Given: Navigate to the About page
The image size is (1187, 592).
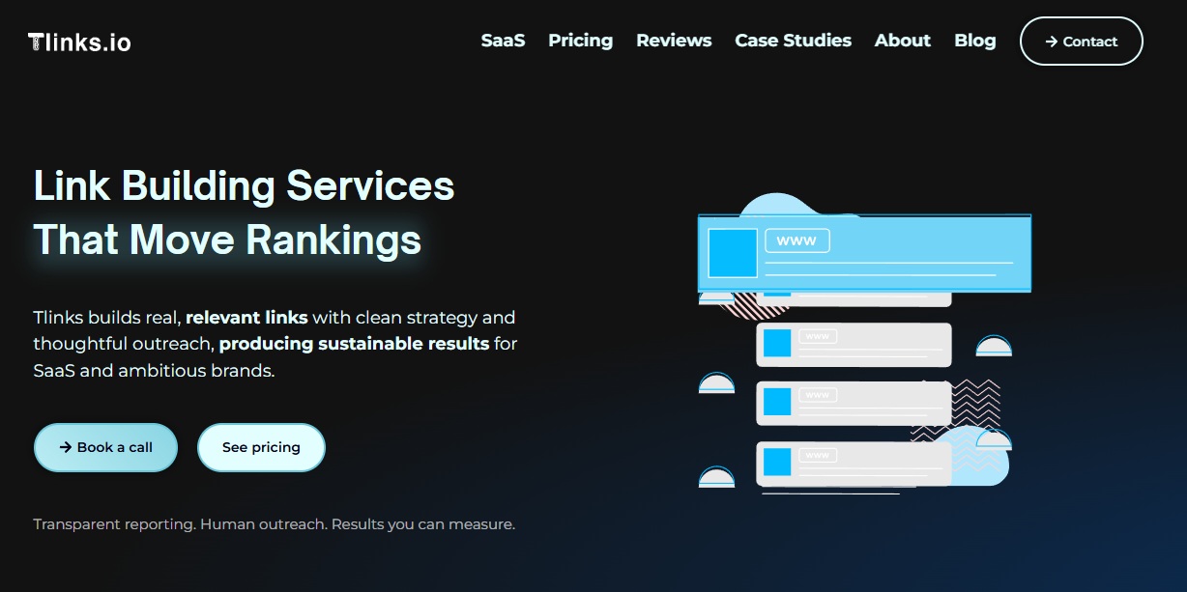Looking at the screenshot, I should [x=902, y=41].
